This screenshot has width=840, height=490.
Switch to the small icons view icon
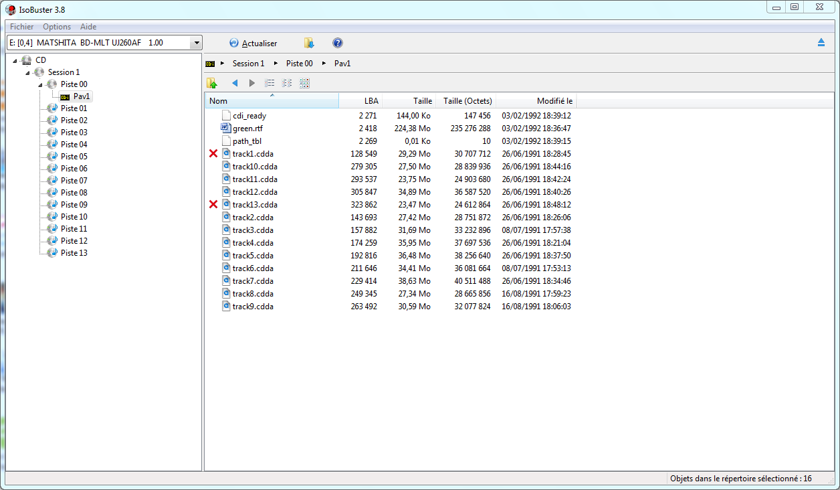pyautogui.click(x=287, y=83)
